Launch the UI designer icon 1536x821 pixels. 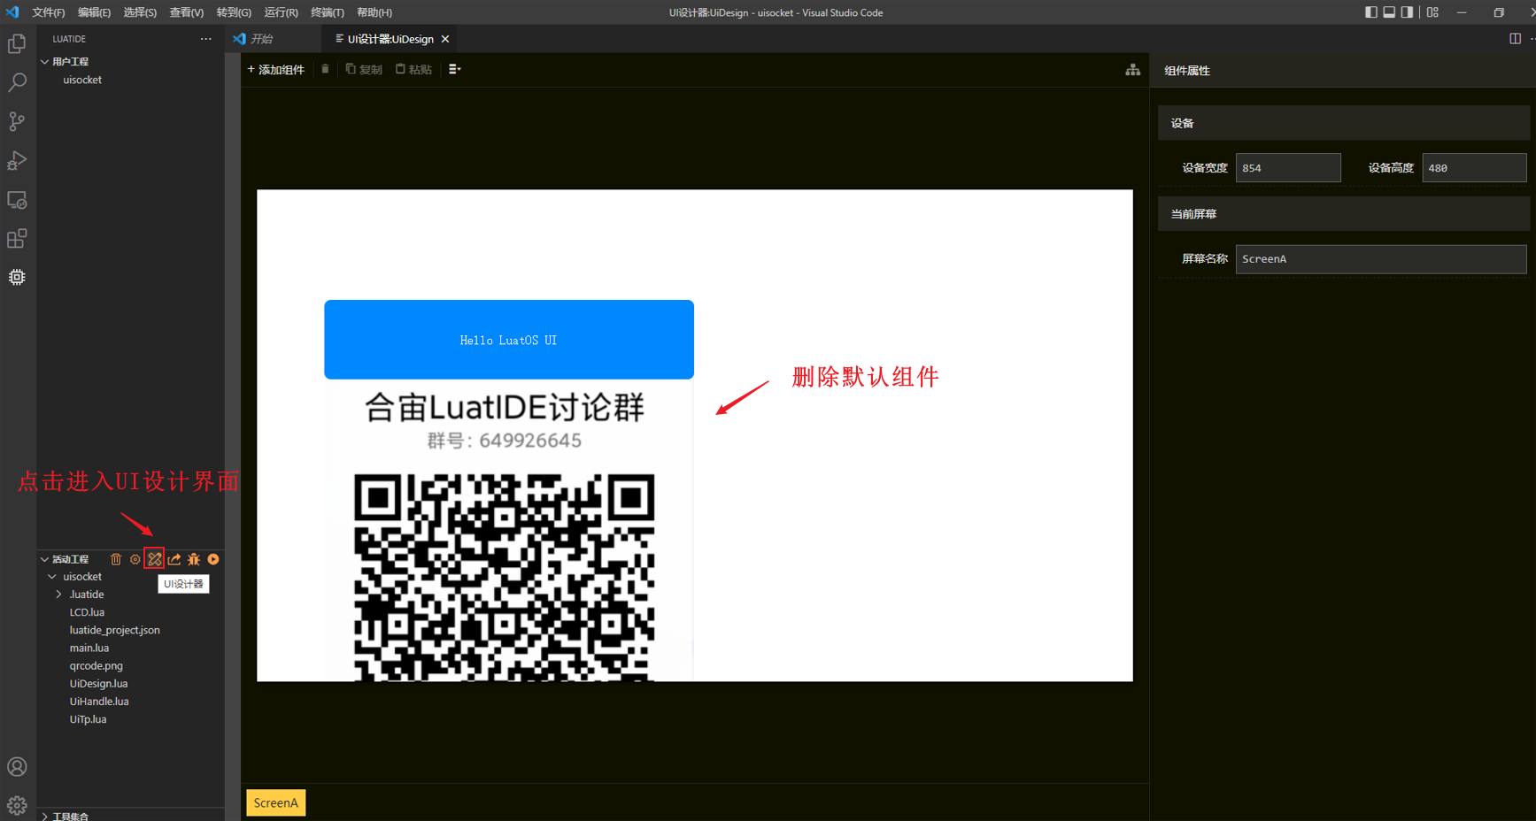[155, 559]
